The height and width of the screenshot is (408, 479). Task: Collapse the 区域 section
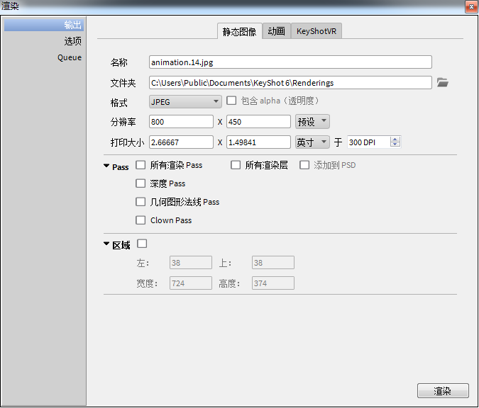(x=106, y=245)
